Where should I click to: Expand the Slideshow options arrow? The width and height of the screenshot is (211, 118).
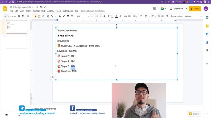(186, 9)
